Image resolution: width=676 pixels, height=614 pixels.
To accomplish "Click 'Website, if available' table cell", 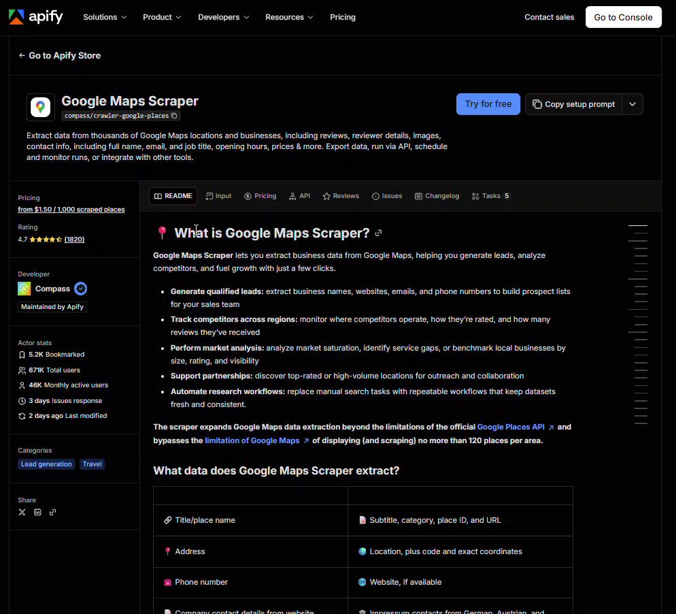I will pyautogui.click(x=460, y=582).
